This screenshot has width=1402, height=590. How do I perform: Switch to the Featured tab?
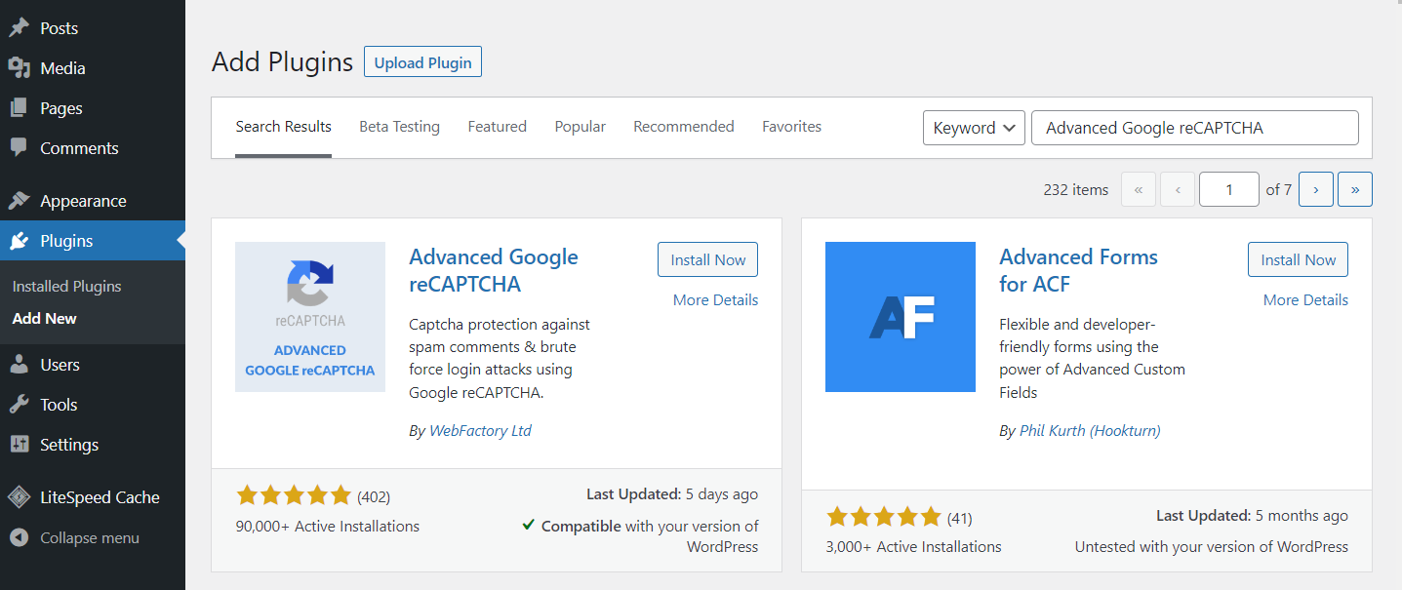tap(497, 127)
